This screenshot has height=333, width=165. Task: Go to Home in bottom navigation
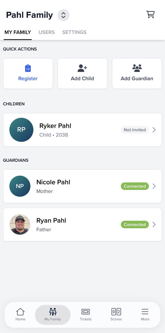(x=20, y=314)
